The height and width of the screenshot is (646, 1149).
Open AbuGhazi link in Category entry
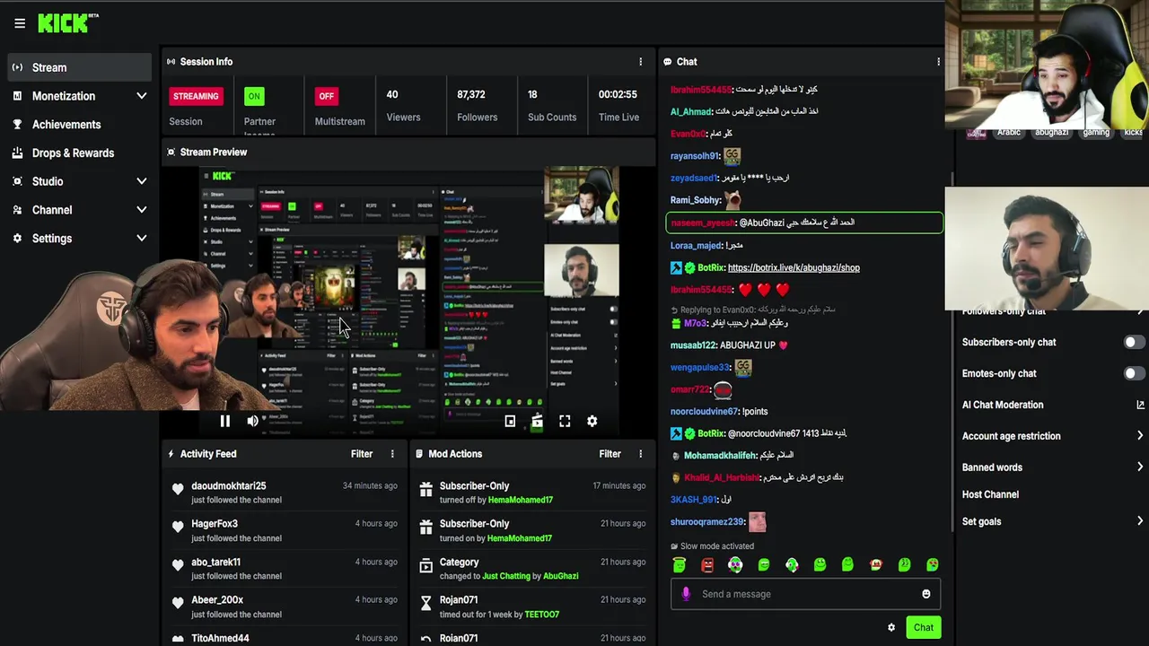point(561,576)
